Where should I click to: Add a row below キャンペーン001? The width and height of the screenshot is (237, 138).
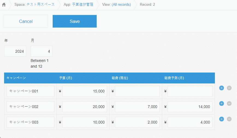click(221, 88)
